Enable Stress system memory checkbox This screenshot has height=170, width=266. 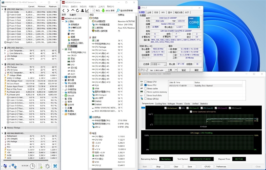point(145,92)
